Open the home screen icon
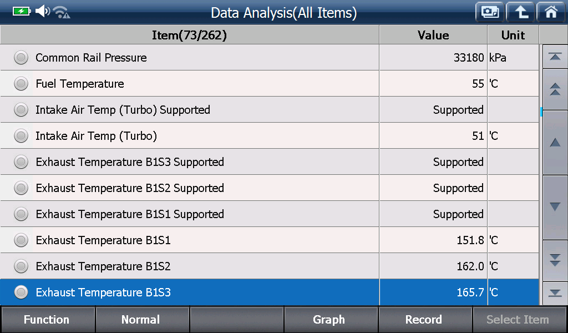Image resolution: width=568 pixels, height=333 pixels. point(551,12)
